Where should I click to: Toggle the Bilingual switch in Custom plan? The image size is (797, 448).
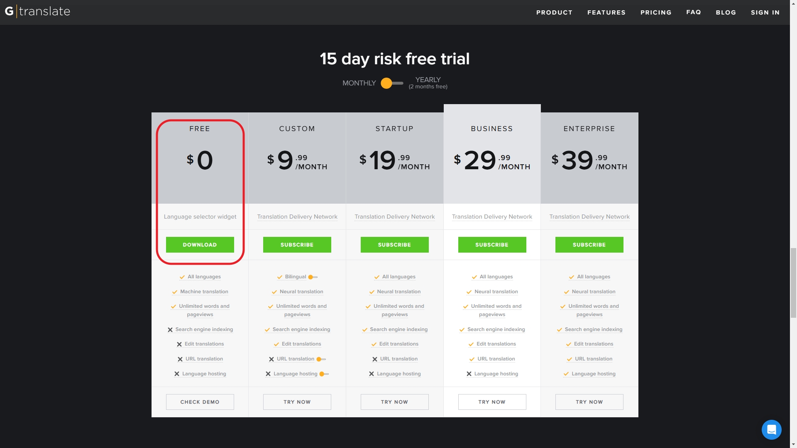coord(313,277)
